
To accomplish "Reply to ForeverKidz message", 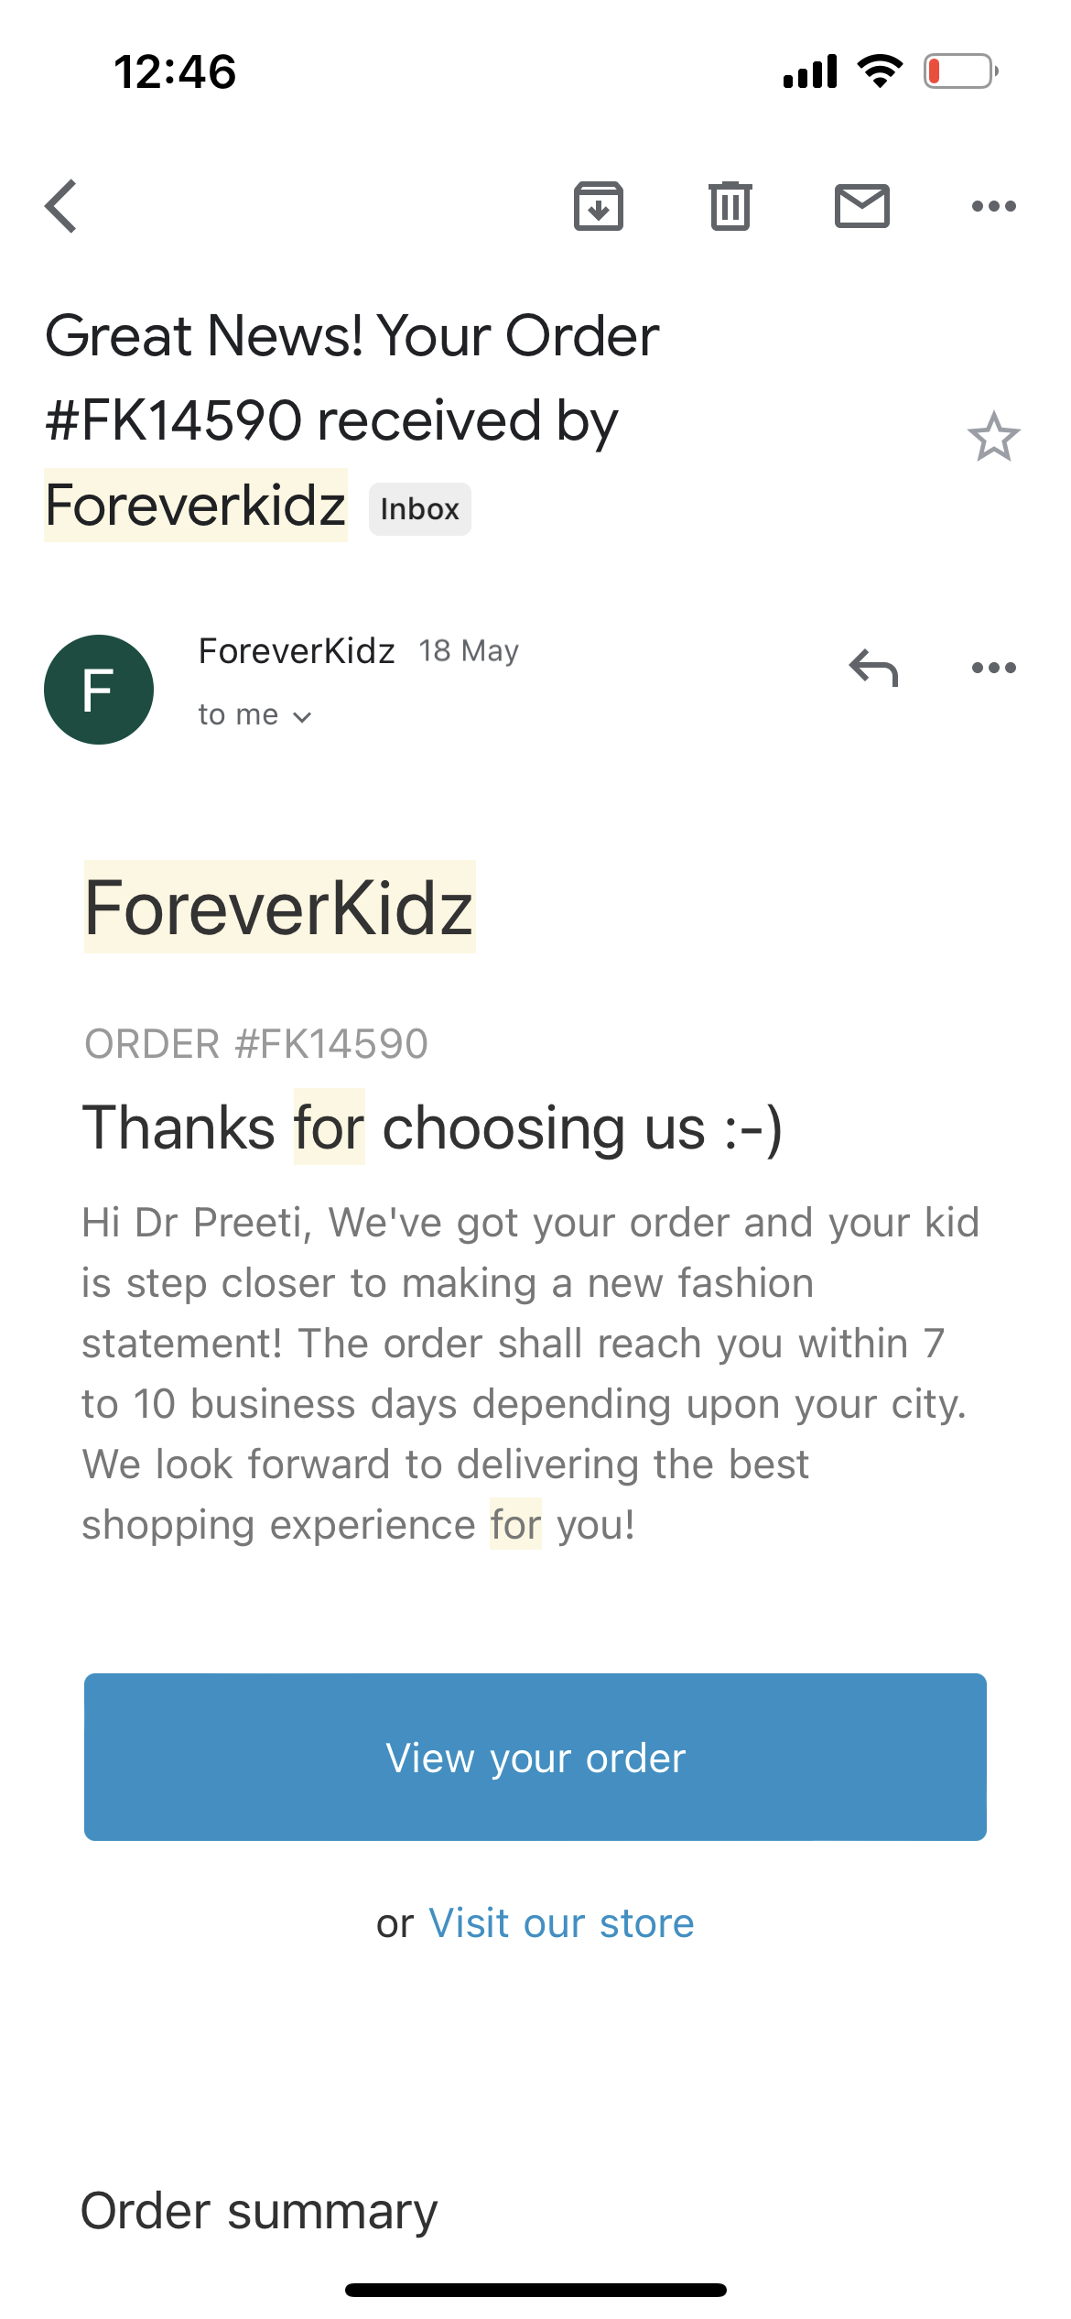I will pyautogui.click(x=873, y=668).
